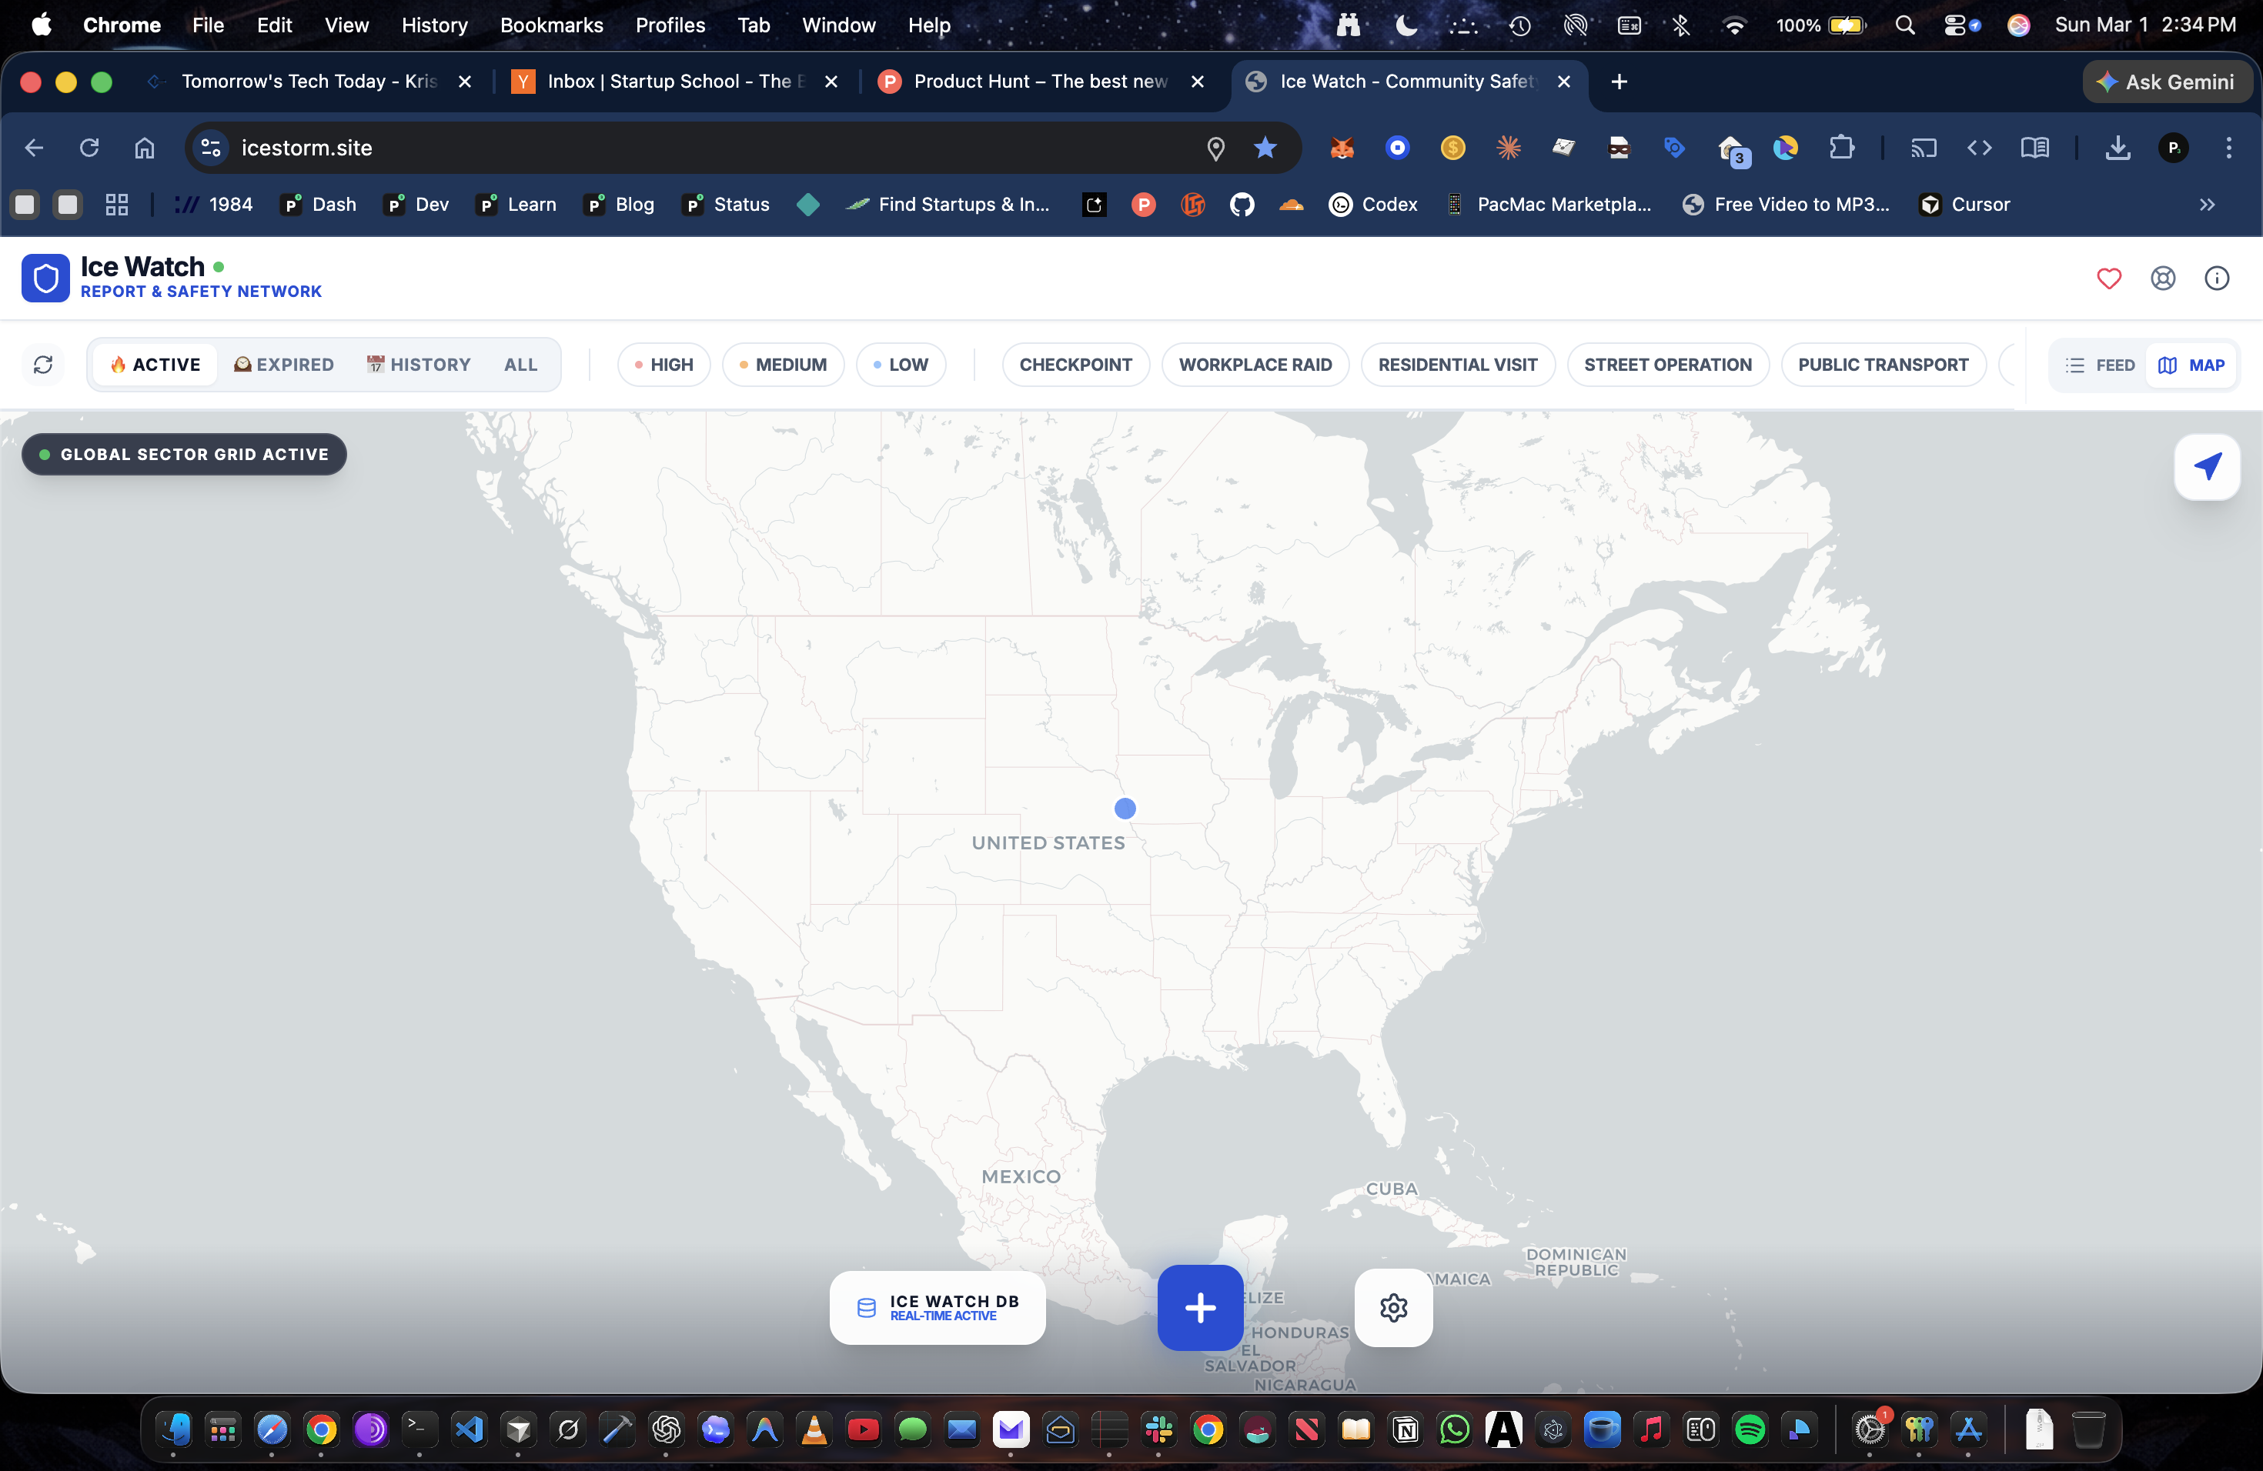Click the lifebuoy support icon
The height and width of the screenshot is (1471, 2263).
pos(2163,278)
